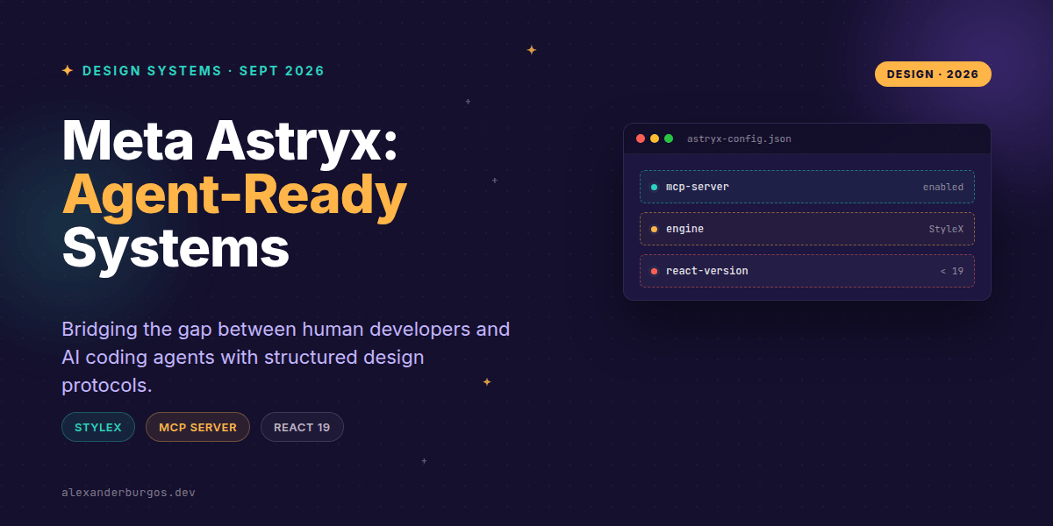
Task: Click the 'Bridging the gap' subtitle paragraph
Action: [286, 358]
